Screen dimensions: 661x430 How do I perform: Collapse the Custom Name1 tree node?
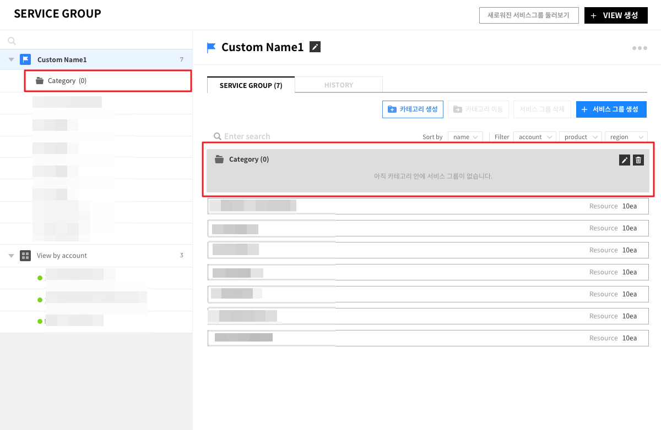pos(11,59)
